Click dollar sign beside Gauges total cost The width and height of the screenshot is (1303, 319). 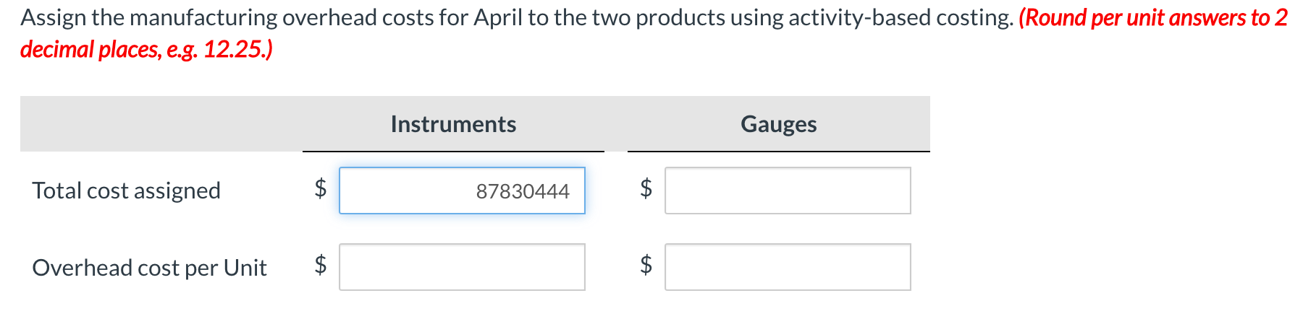[646, 189]
